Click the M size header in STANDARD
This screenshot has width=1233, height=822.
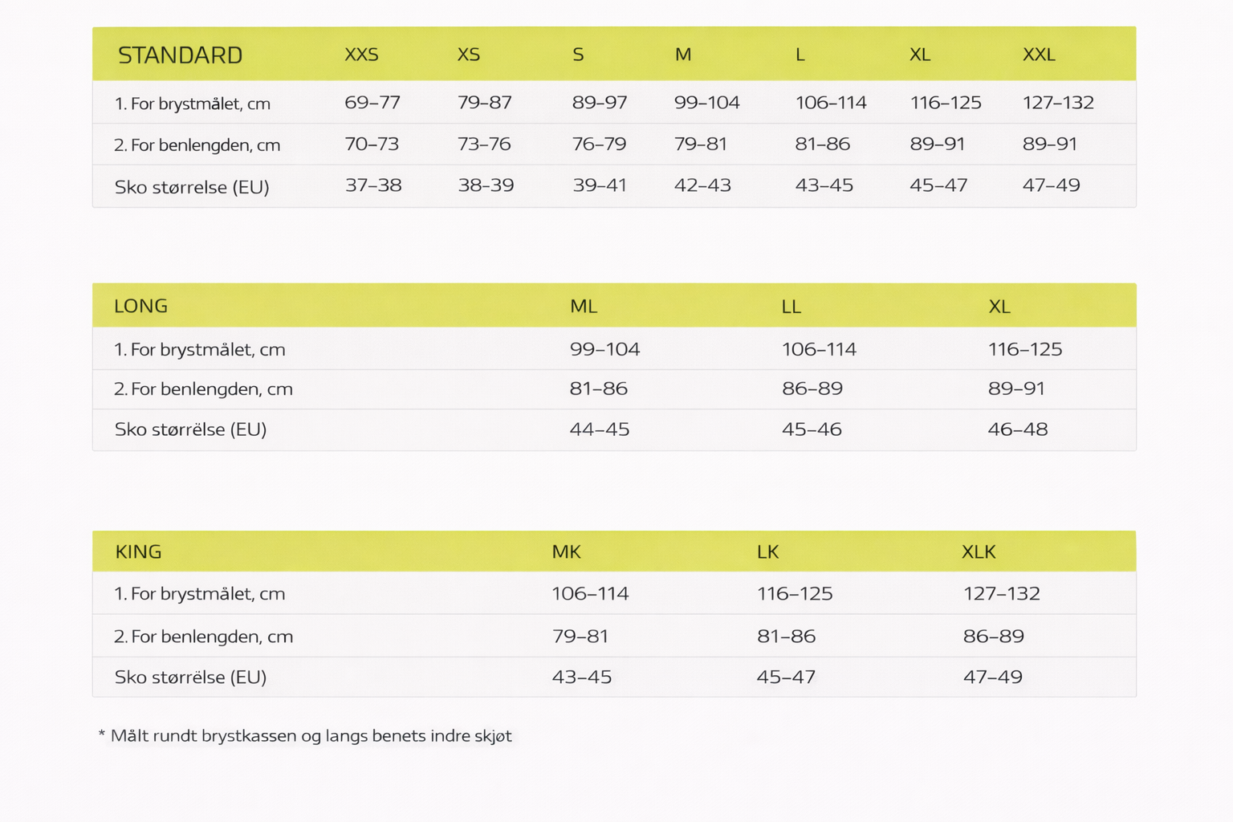pyautogui.click(x=683, y=55)
